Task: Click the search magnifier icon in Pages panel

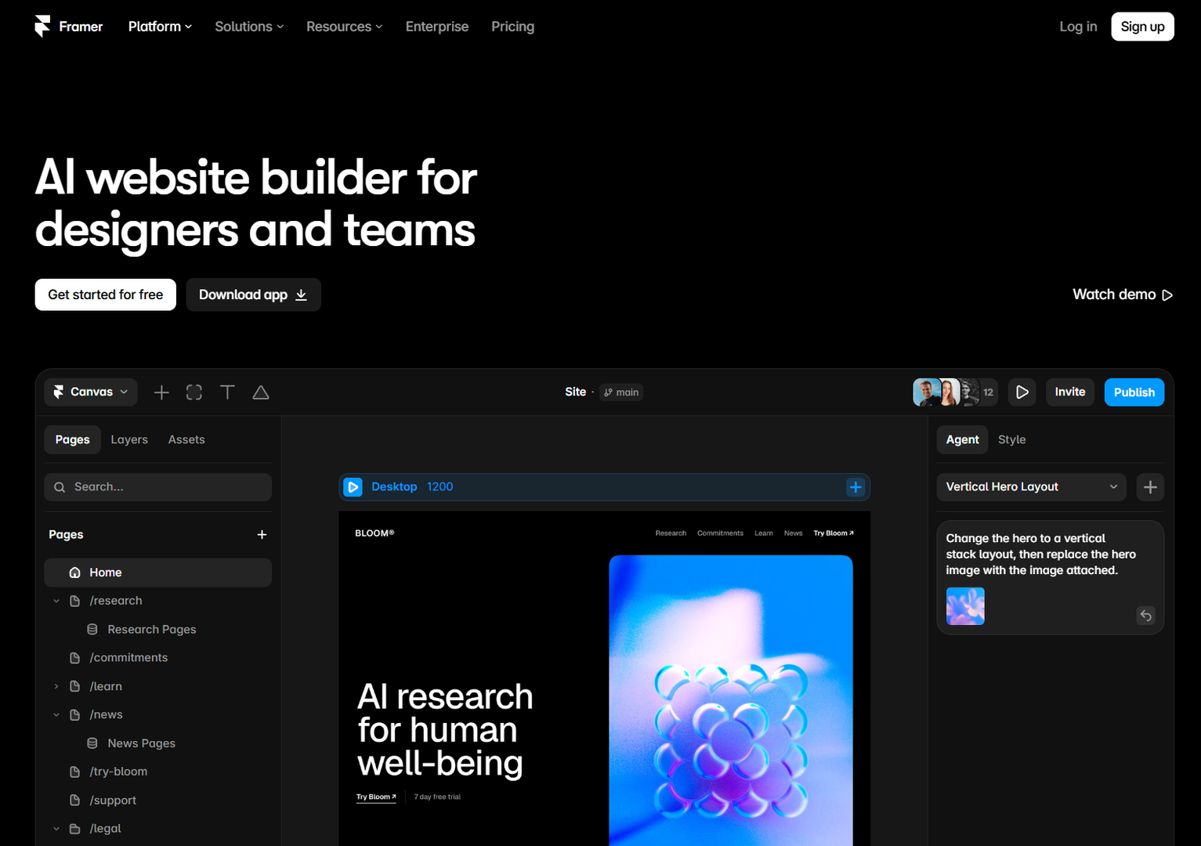Action: [x=60, y=487]
